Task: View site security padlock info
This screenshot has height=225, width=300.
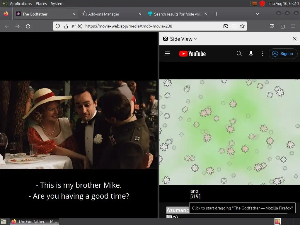Action: coord(66,26)
